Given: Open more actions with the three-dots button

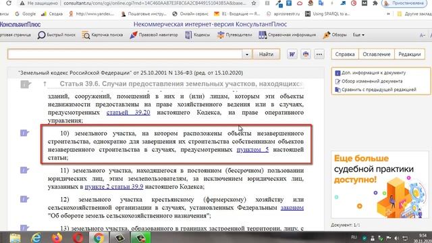Looking at the screenshot, I should (x=319, y=54).
